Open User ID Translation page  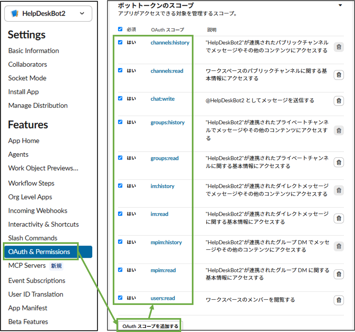36,294
